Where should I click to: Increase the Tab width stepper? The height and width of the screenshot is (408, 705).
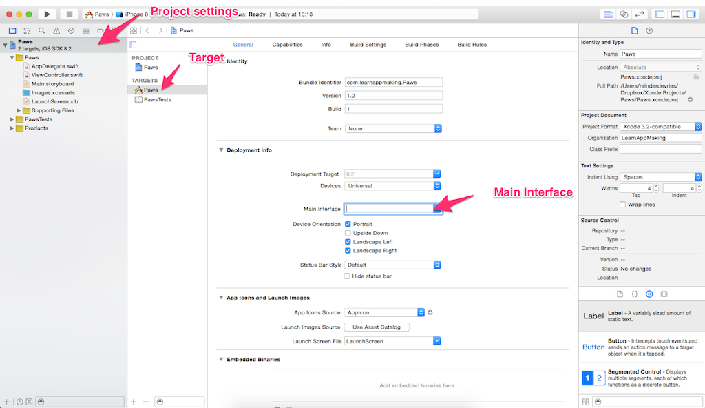656,186
